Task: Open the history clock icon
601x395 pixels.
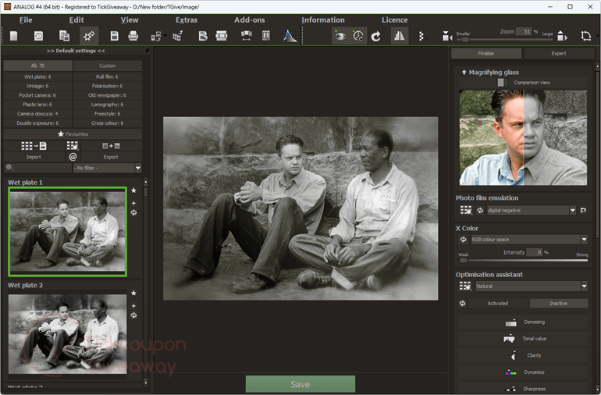Action: [39, 36]
